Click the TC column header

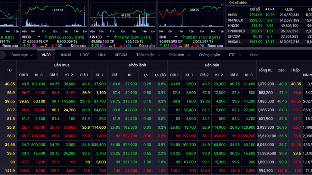[x=9, y=70]
